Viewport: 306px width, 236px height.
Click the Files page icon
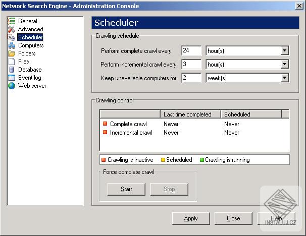click(12, 62)
